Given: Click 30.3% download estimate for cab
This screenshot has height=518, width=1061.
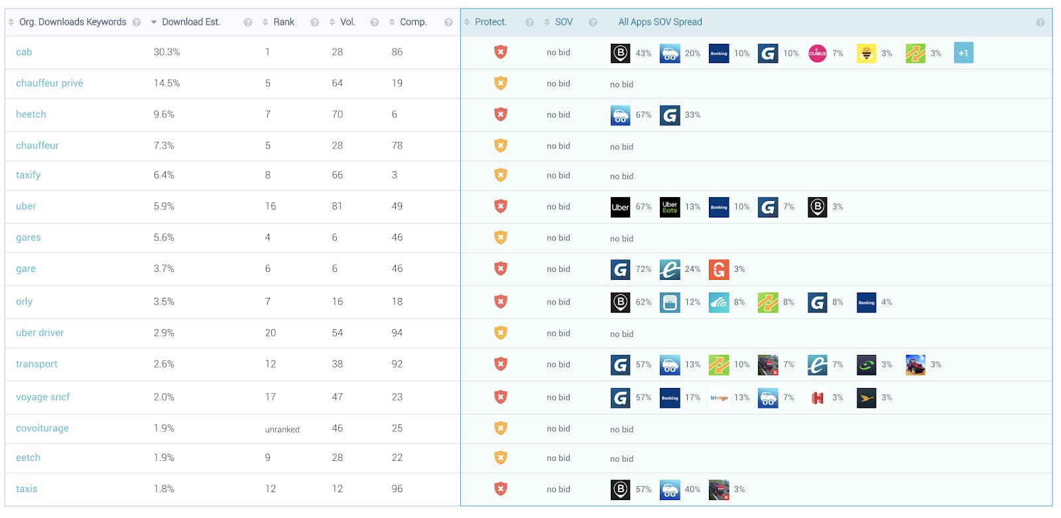Looking at the screenshot, I should click(x=167, y=52).
